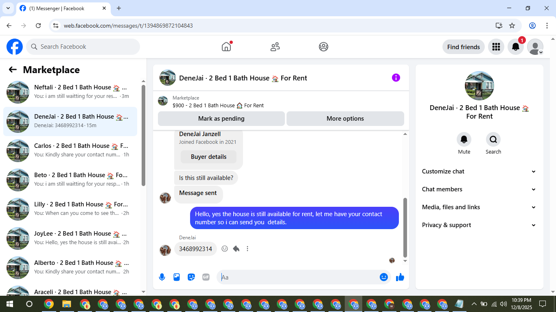Click the Find friends button
Screen dimensions: 556x312
tap(464, 47)
